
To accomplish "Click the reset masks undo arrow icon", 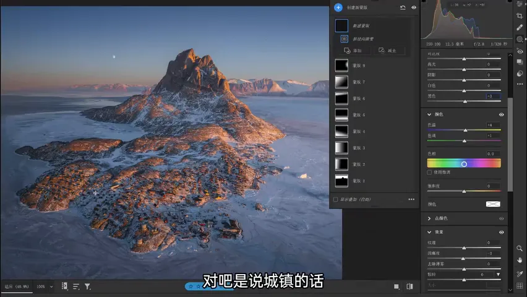I will [403, 7].
